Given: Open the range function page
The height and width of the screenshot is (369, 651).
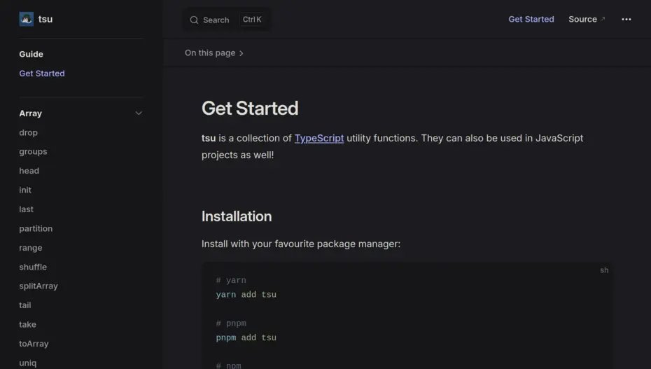Looking at the screenshot, I should (x=31, y=248).
